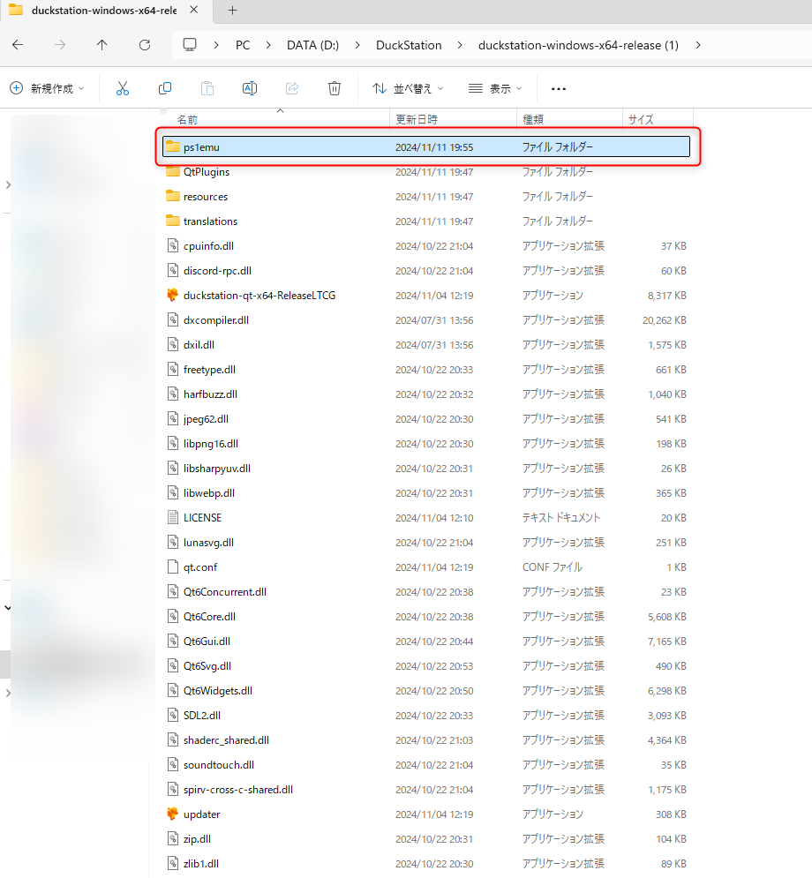This screenshot has width=812, height=878.
Task: Sort by 更新日時 column header
Action: click(x=417, y=119)
